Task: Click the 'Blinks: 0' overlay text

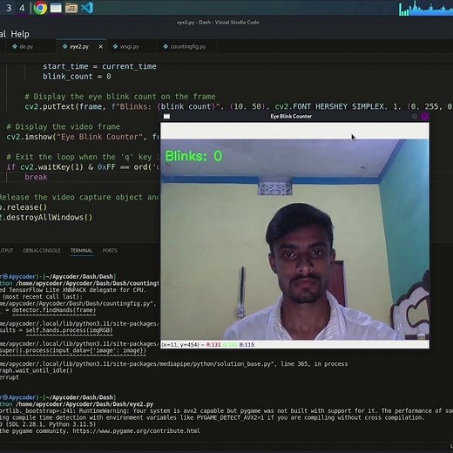Action: 193,156
